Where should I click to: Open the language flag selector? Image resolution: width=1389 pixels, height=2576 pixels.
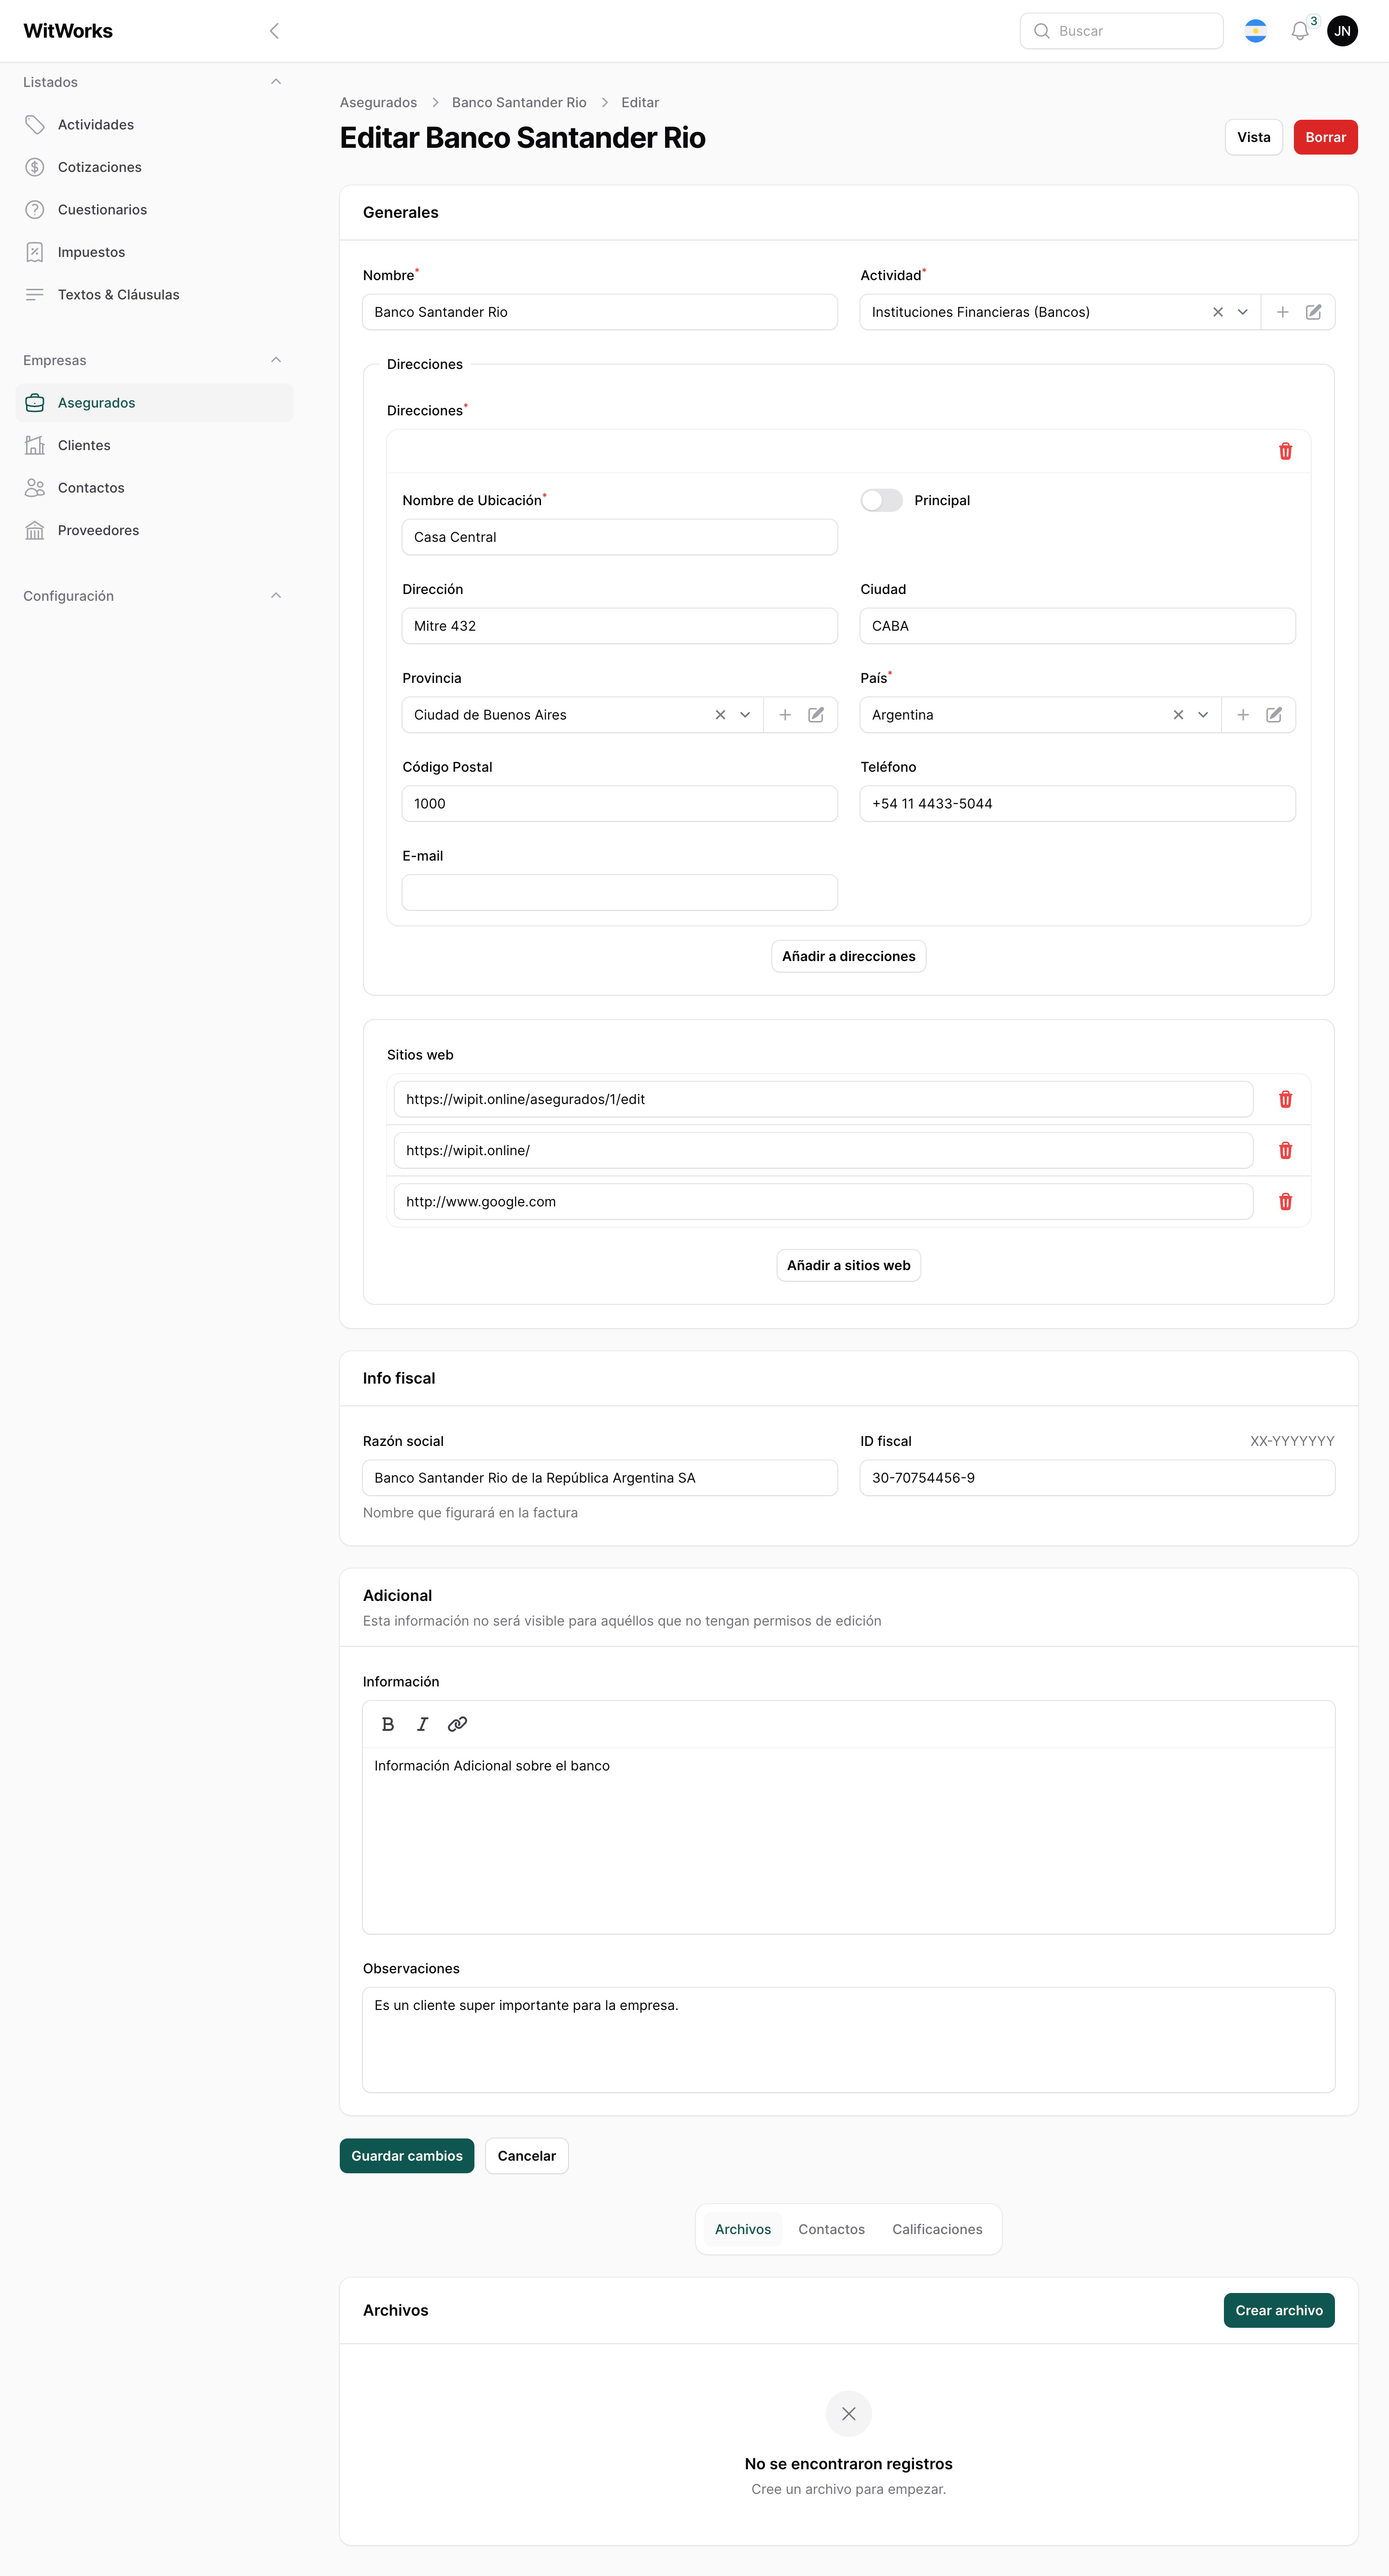coord(1255,31)
